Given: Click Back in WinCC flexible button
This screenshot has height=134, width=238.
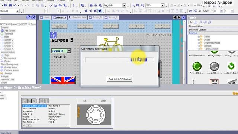Looking at the screenshot, I should point(119,79).
